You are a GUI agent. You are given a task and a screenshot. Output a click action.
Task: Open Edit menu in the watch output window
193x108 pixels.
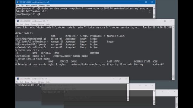[x=22, y=24]
